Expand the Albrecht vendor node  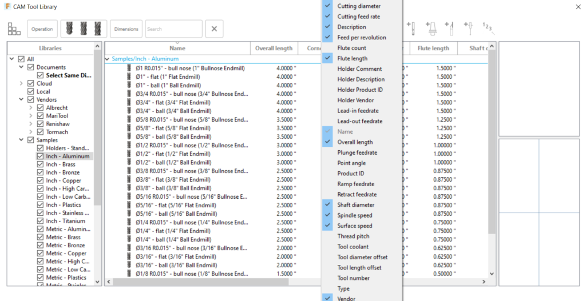click(31, 108)
